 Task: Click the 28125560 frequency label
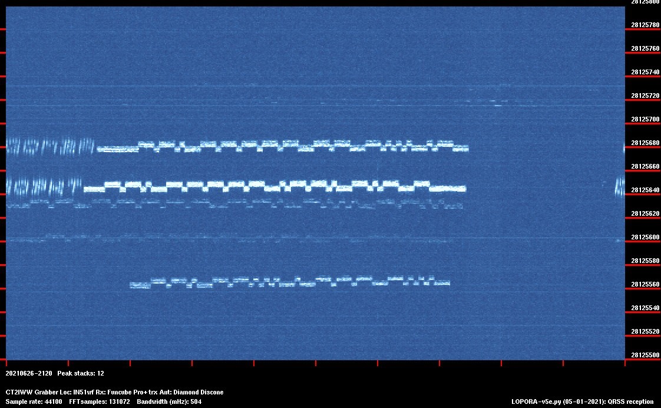point(645,284)
